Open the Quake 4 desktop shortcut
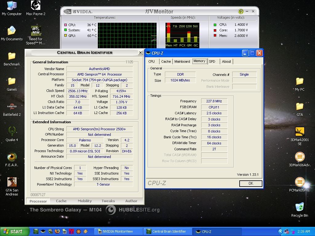This screenshot has width=315, height=236. click(x=12, y=131)
